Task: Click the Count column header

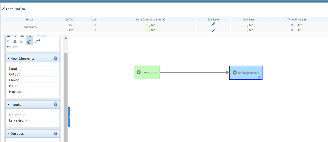Action: (x=95, y=19)
